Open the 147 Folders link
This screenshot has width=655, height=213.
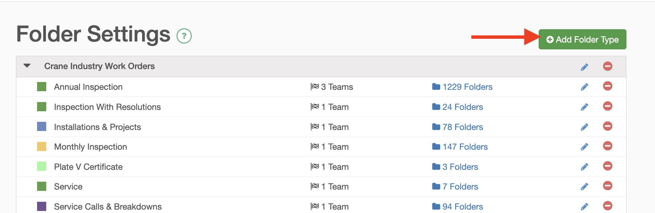[x=460, y=147]
